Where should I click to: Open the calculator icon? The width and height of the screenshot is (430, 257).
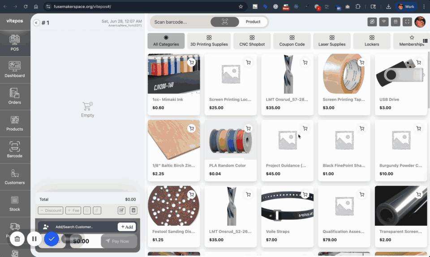(133, 210)
